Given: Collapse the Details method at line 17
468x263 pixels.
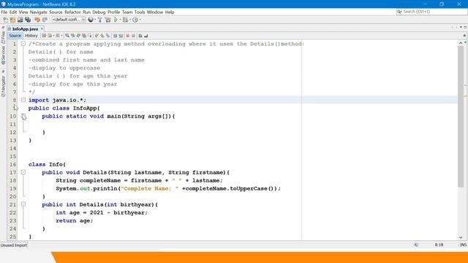Looking at the screenshot, I should pos(23,172).
